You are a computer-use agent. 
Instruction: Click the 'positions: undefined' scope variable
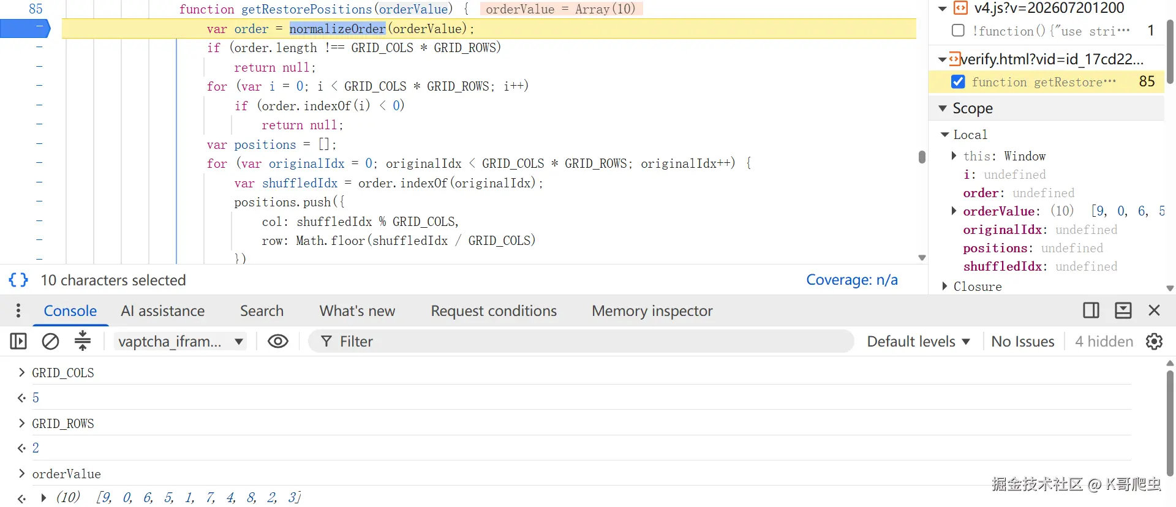click(x=1033, y=248)
